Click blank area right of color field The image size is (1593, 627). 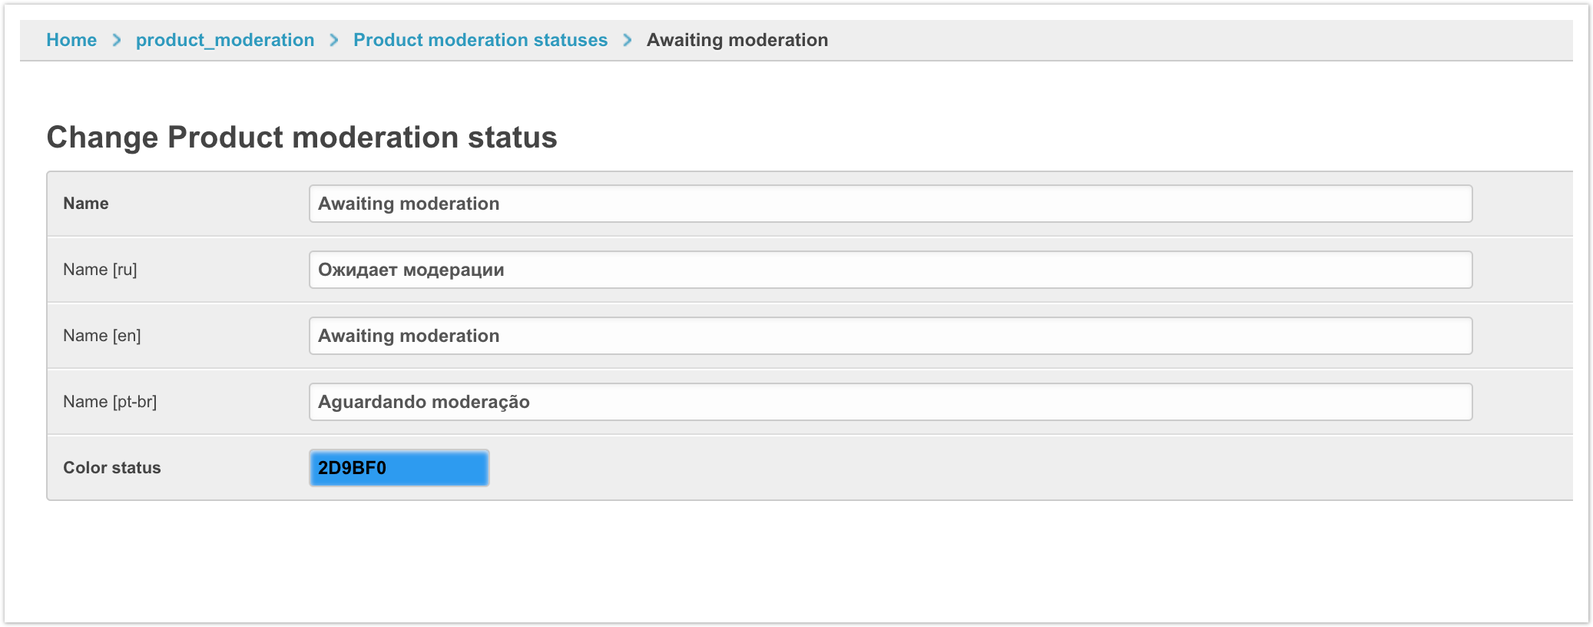coord(922,468)
